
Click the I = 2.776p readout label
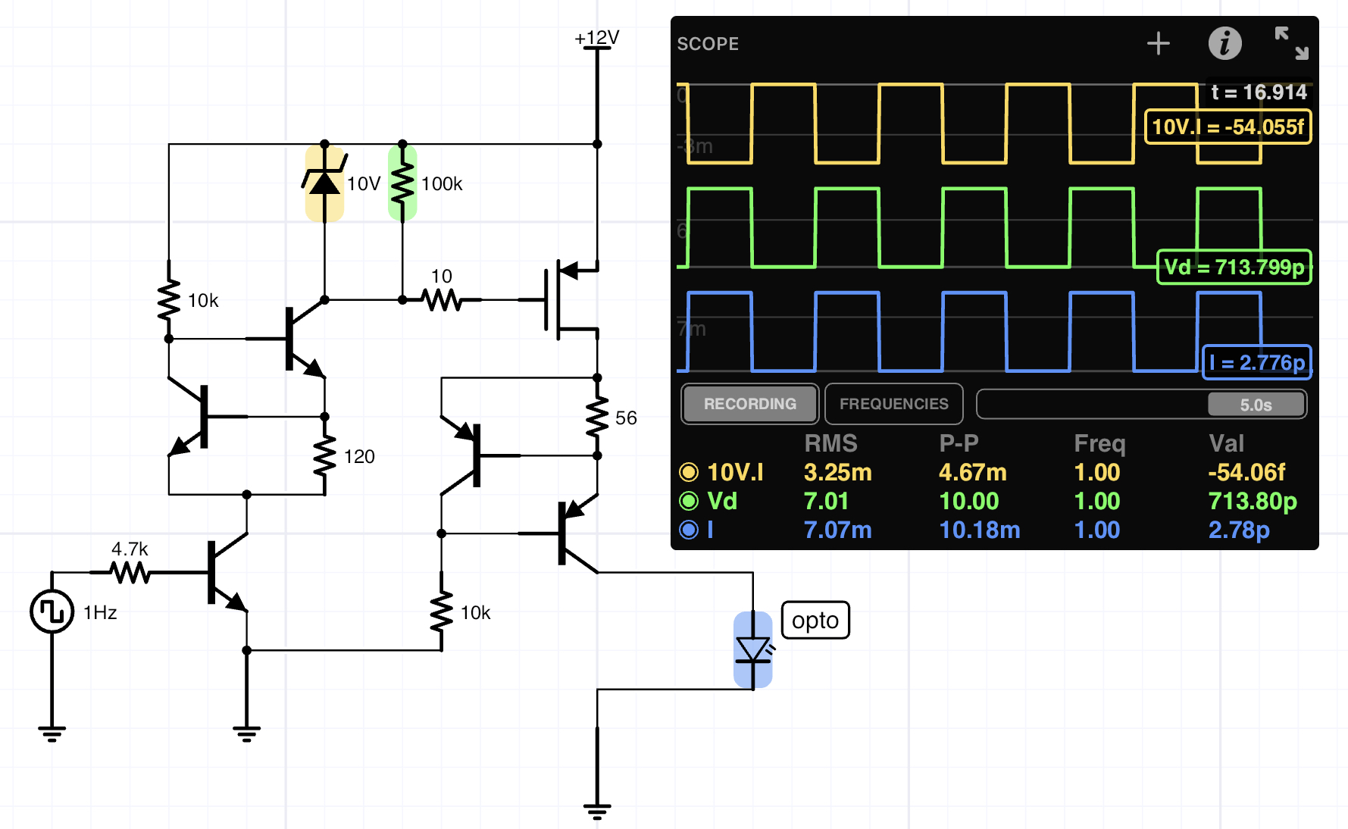(x=1258, y=362)
